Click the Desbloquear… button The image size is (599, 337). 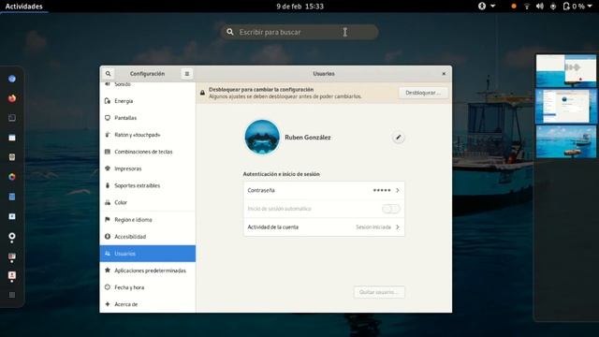click(423, 93)
